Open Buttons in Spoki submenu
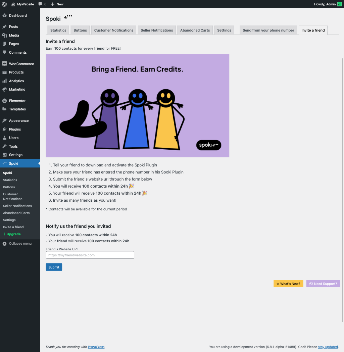This screenshot has width=344, height=352. coord(9,187)
